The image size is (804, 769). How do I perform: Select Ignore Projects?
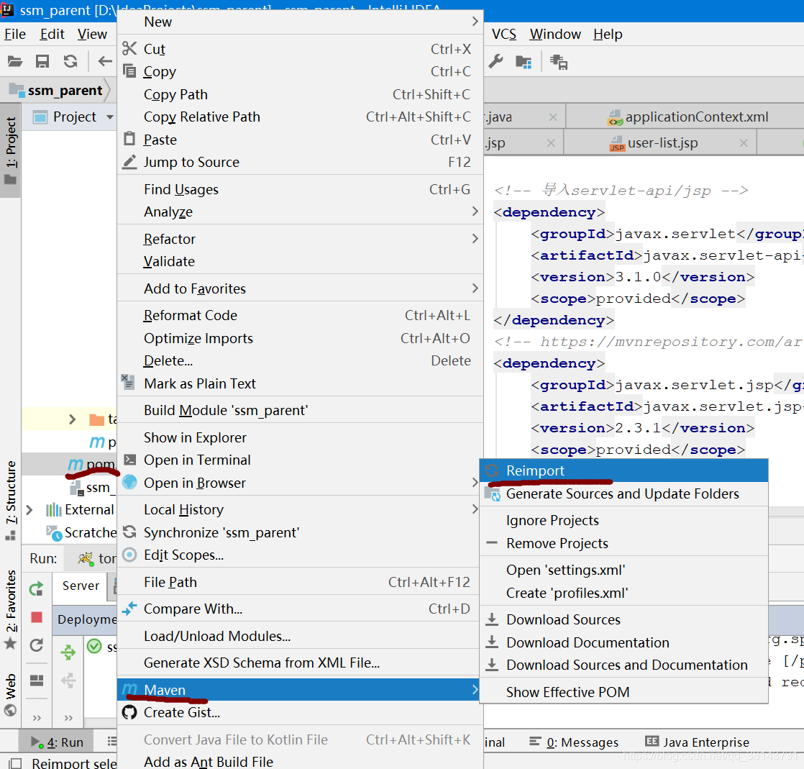pos(623,520)
